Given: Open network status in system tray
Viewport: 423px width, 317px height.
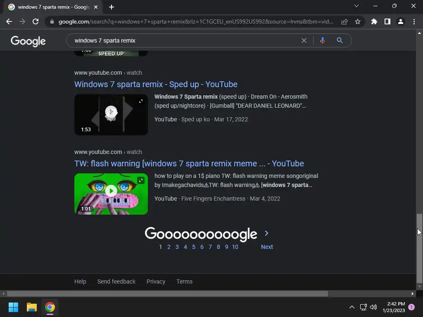Looking at the screenshot, I should coord(363,307).
